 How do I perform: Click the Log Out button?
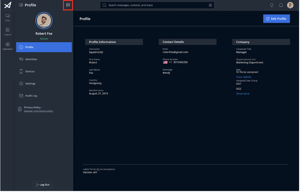point(43,185)
